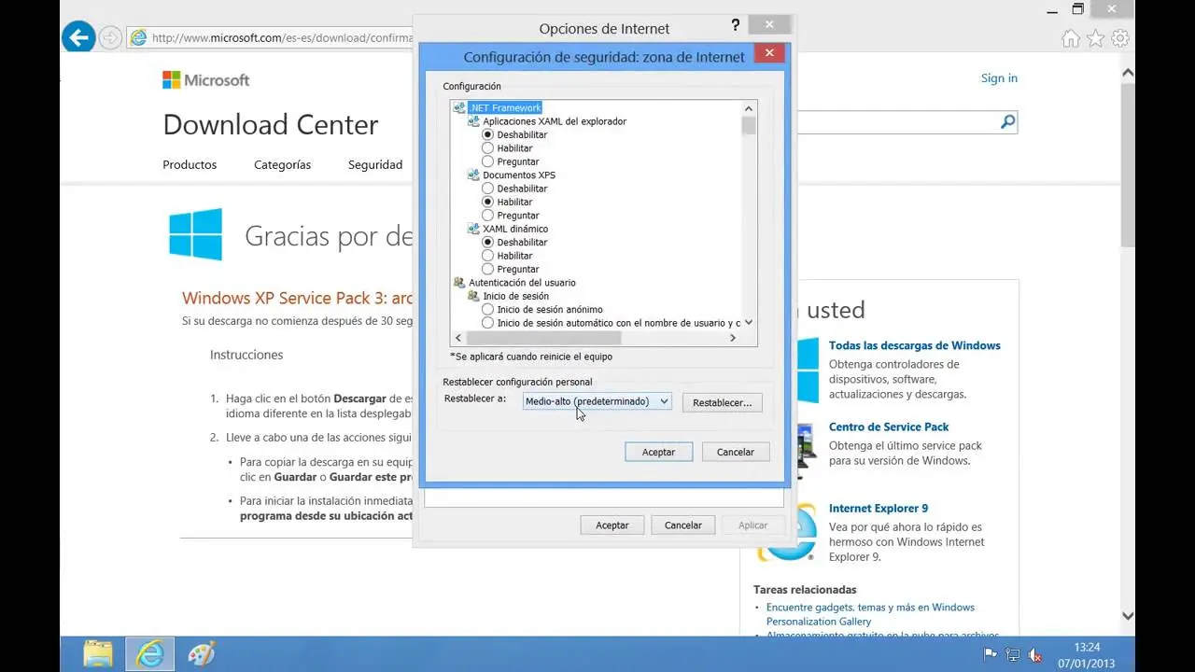
Task: Open the IE Home icon
Action: click(1071, 38)
